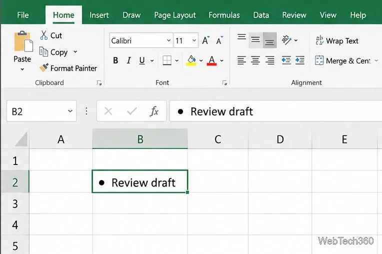Decrease the cell indent
Viewport: 382px width, 254px height.
[x=286, y=60]
